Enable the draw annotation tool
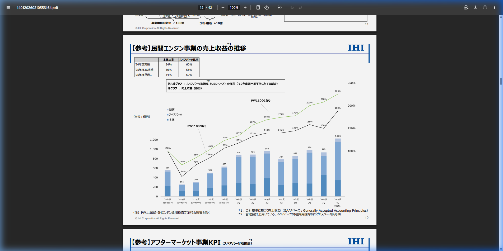Screen dimensions: 503x251 click(280, 7)
